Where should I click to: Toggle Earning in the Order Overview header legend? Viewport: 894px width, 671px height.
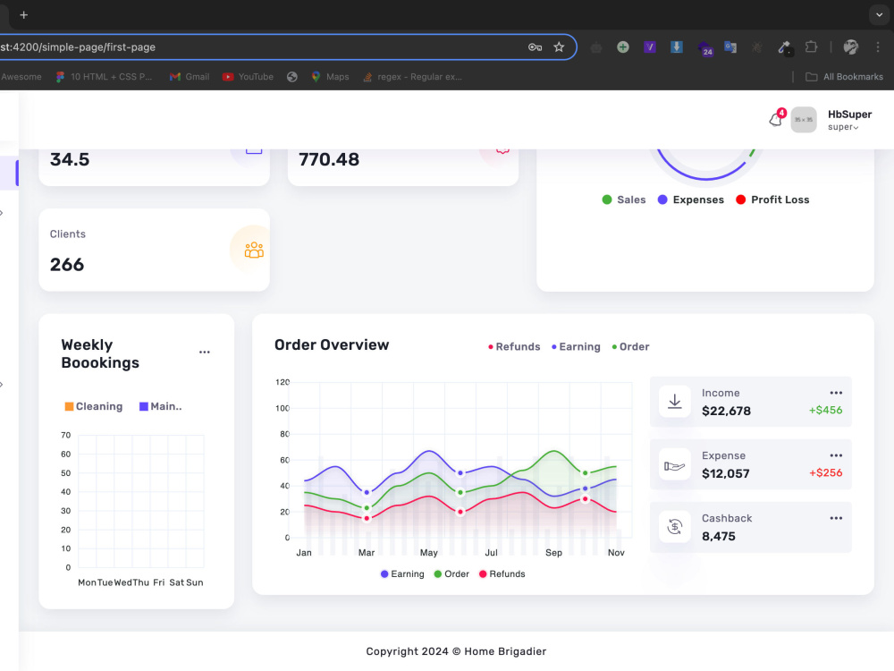pos(576,346)
